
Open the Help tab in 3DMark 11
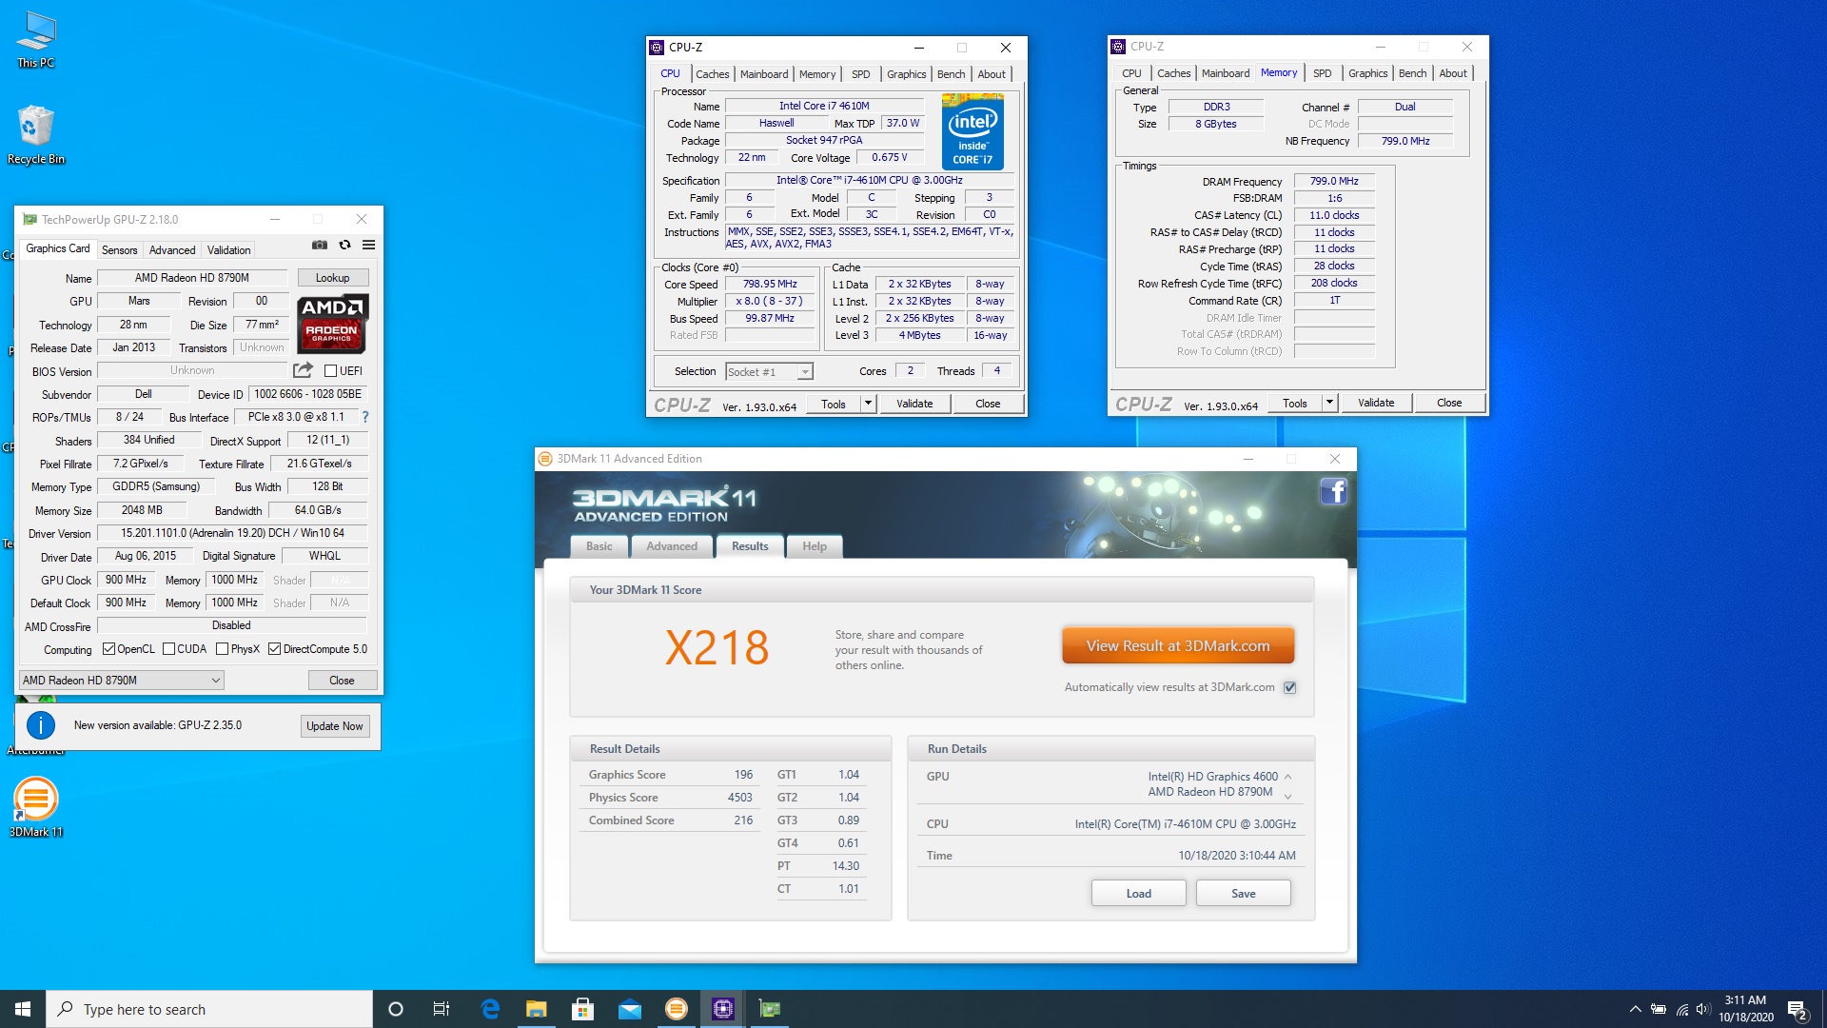[x=815, y=546]
